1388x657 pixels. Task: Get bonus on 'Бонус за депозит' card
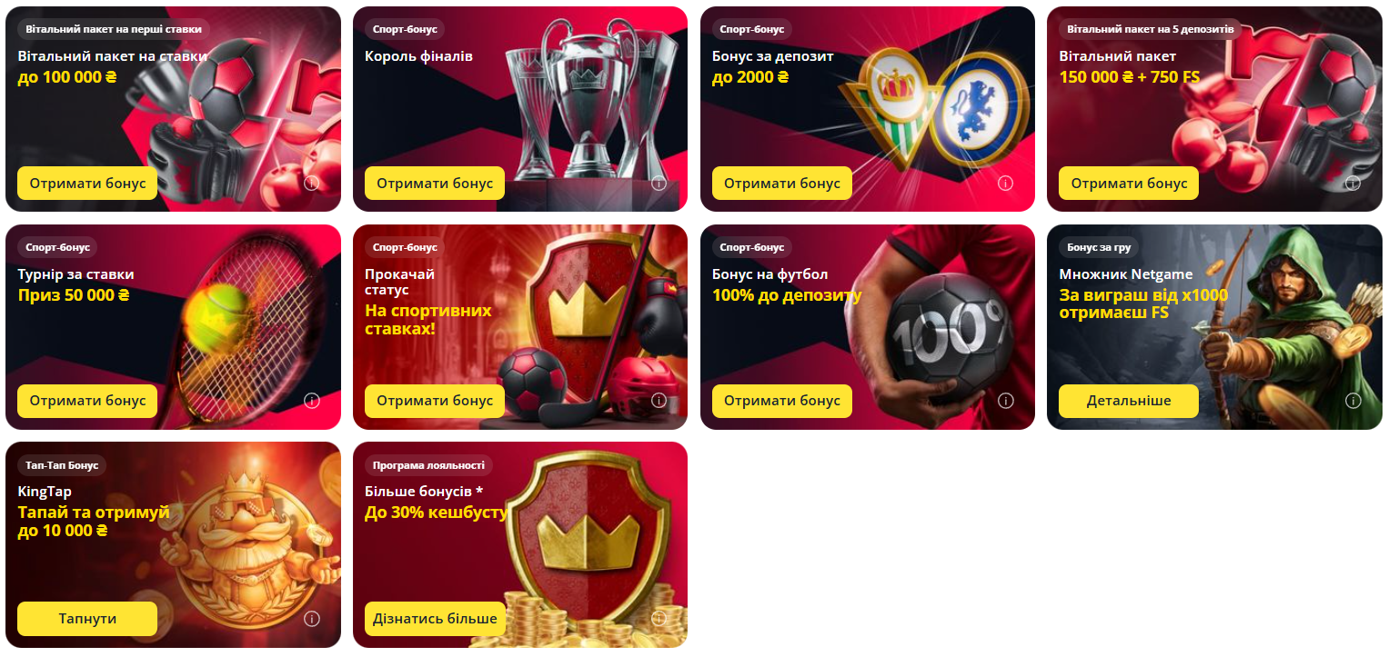click(782, 184)
